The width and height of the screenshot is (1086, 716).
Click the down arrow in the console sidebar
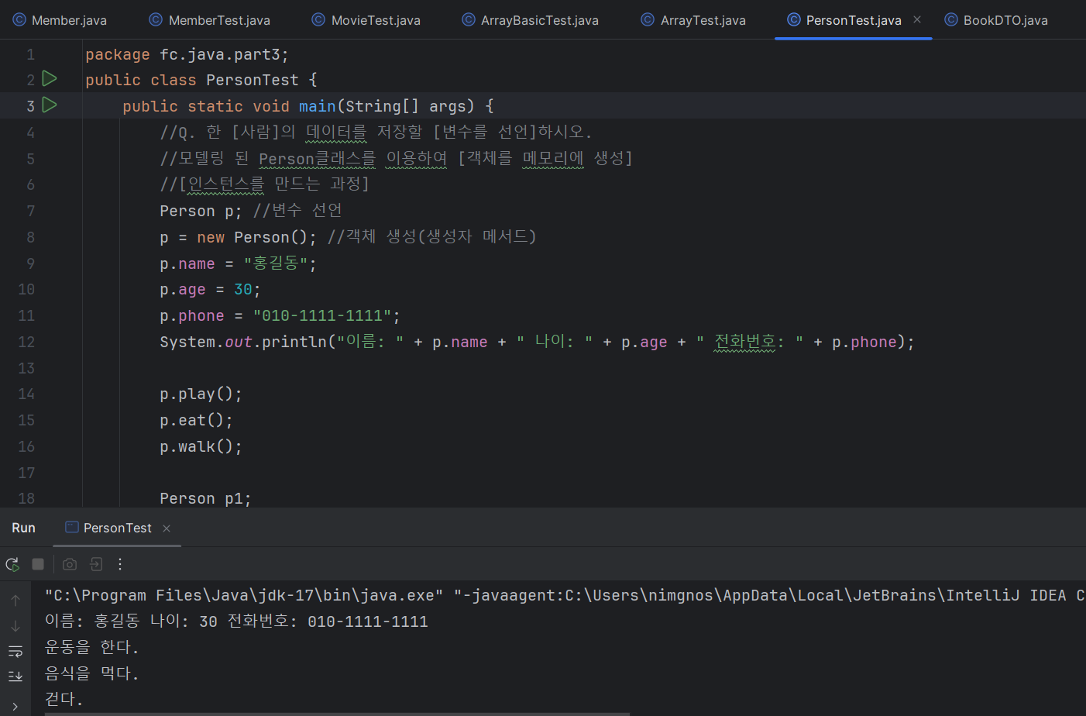click(x=15, y=626)
